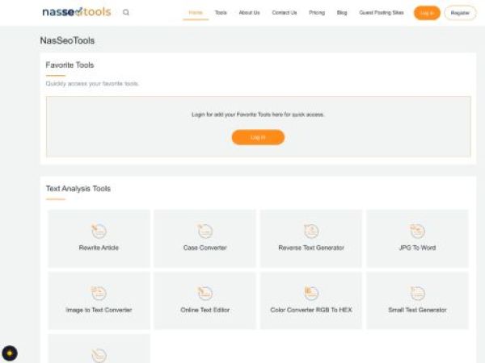Click the Text Analysis Tools heading
The height and width of the screenshot is (363, 485).
(78, 189)
